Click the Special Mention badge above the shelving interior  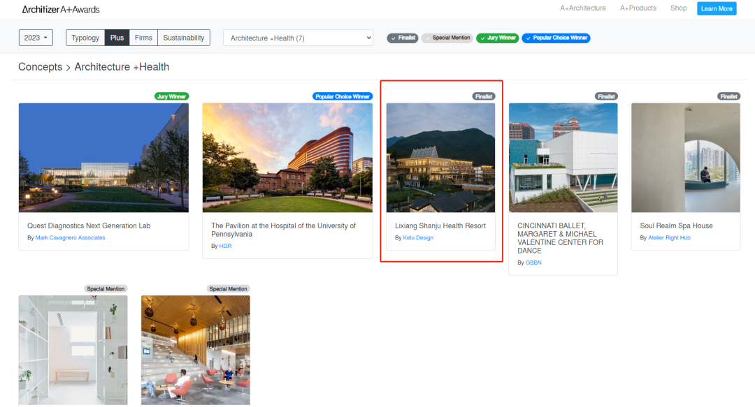106,289
